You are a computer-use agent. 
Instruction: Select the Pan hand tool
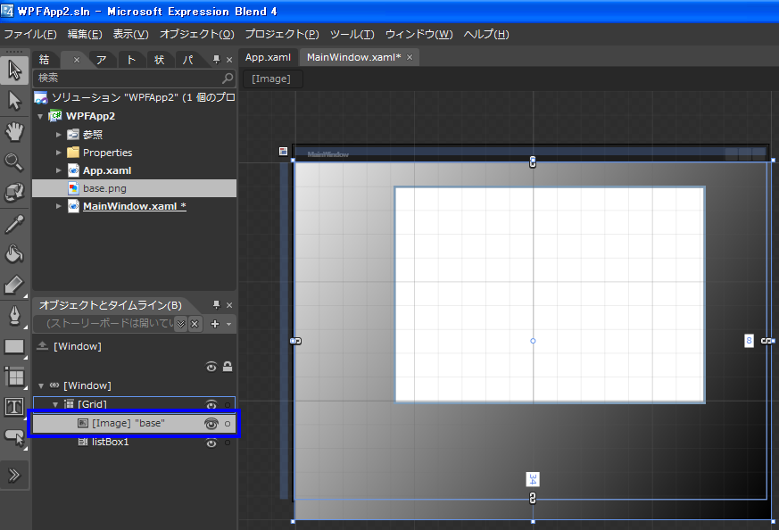point(14,132)
